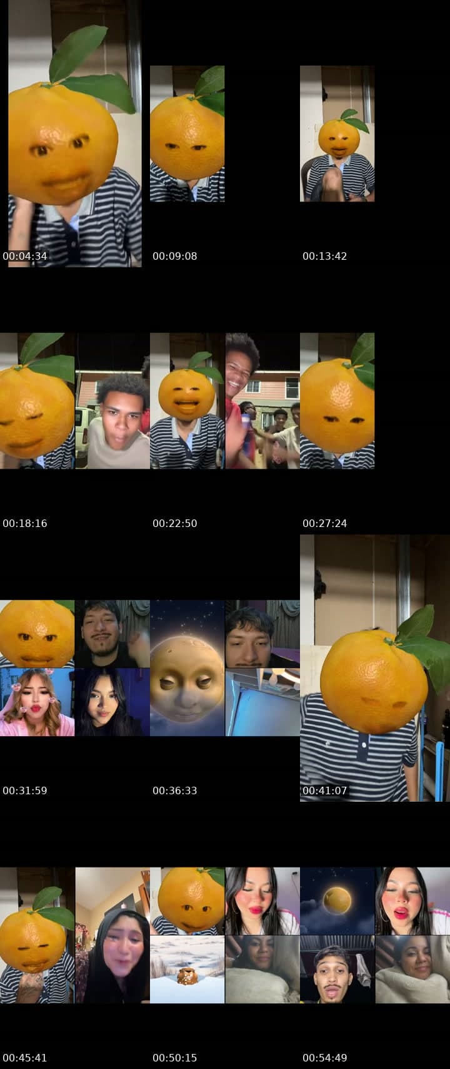Jump to timestamp 00:54:49
Image resolution: width=450 pixels, height=1069 pixels.
point(325,1058)
